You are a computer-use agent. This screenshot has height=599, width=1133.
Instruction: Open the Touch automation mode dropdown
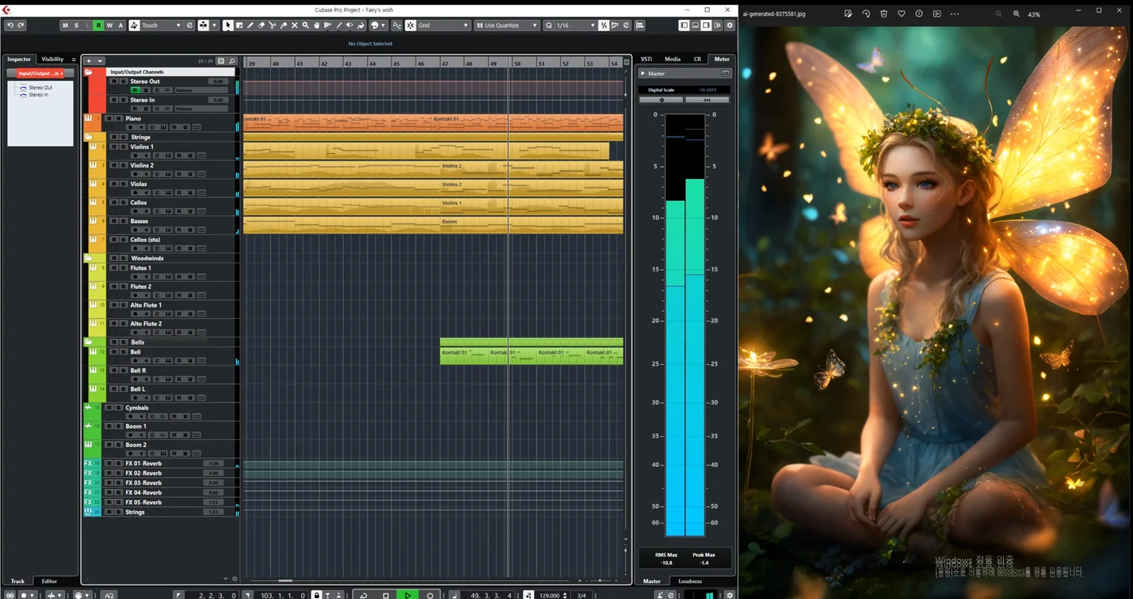pyautogui.click(x=162, y=25)
